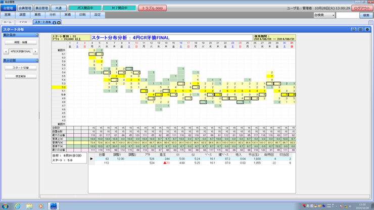Go to next machine with right arrow
This screenshot has width=374, height=210.
pyautogui.click(x=35, y=51)
